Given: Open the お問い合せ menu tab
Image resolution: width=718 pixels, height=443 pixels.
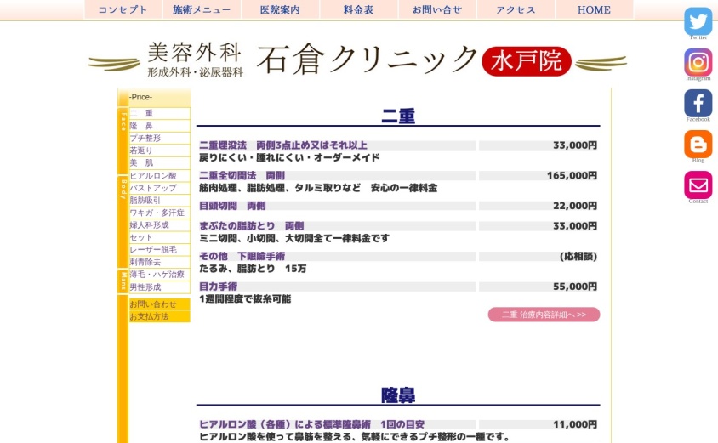Looking at the screenshot, I should [x=437, y=9].
